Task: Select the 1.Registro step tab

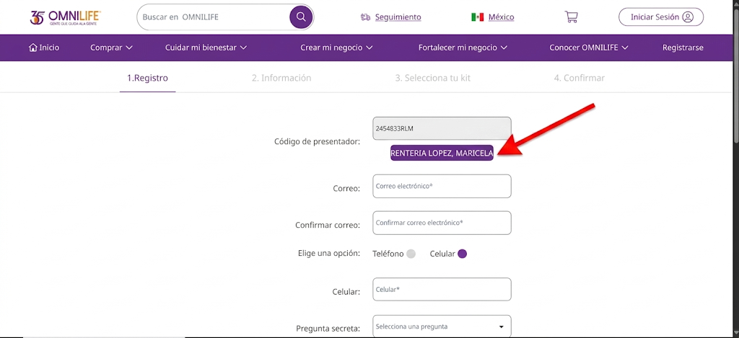Action: coord(147,78)
